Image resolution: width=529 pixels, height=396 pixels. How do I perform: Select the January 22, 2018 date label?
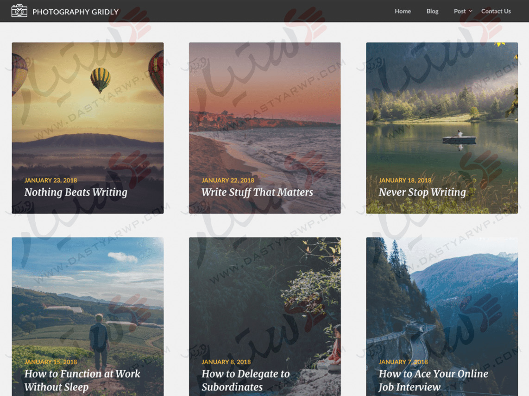pos(228,180)
